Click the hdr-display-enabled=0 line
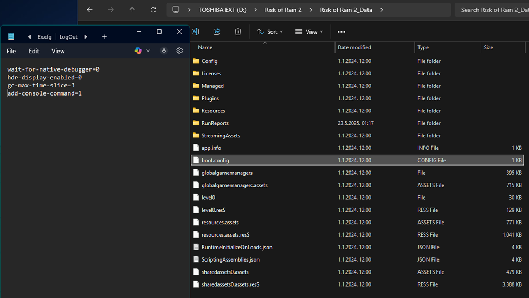529x298 pixels. click(44, 78)
